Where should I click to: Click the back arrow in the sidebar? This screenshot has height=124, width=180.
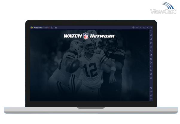coord(151,92)
